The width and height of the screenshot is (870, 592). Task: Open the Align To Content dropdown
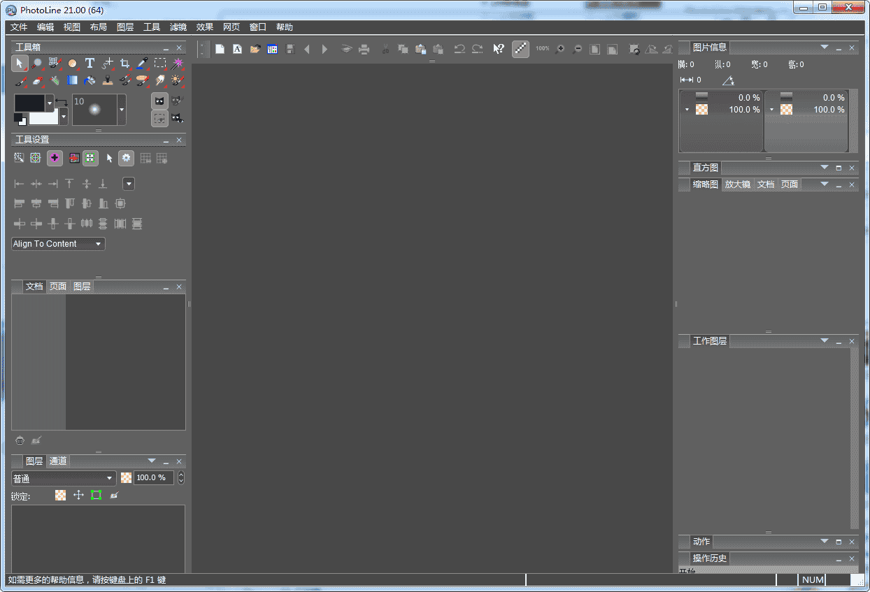point(58,244)
